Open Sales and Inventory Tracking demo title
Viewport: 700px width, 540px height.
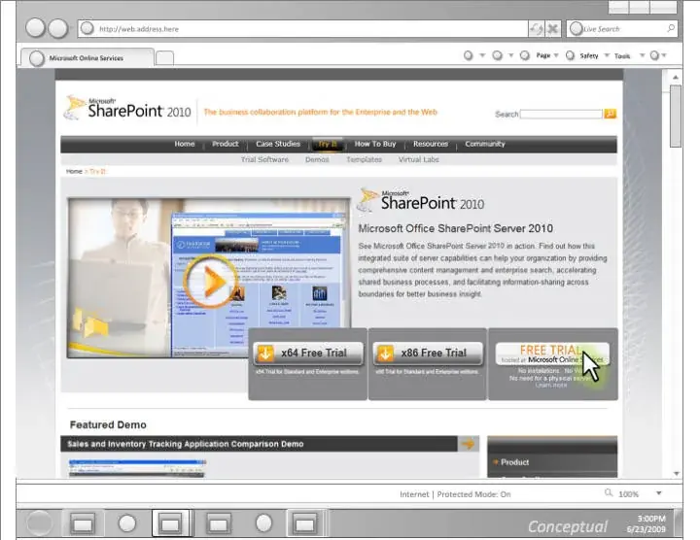click(186, 444)
